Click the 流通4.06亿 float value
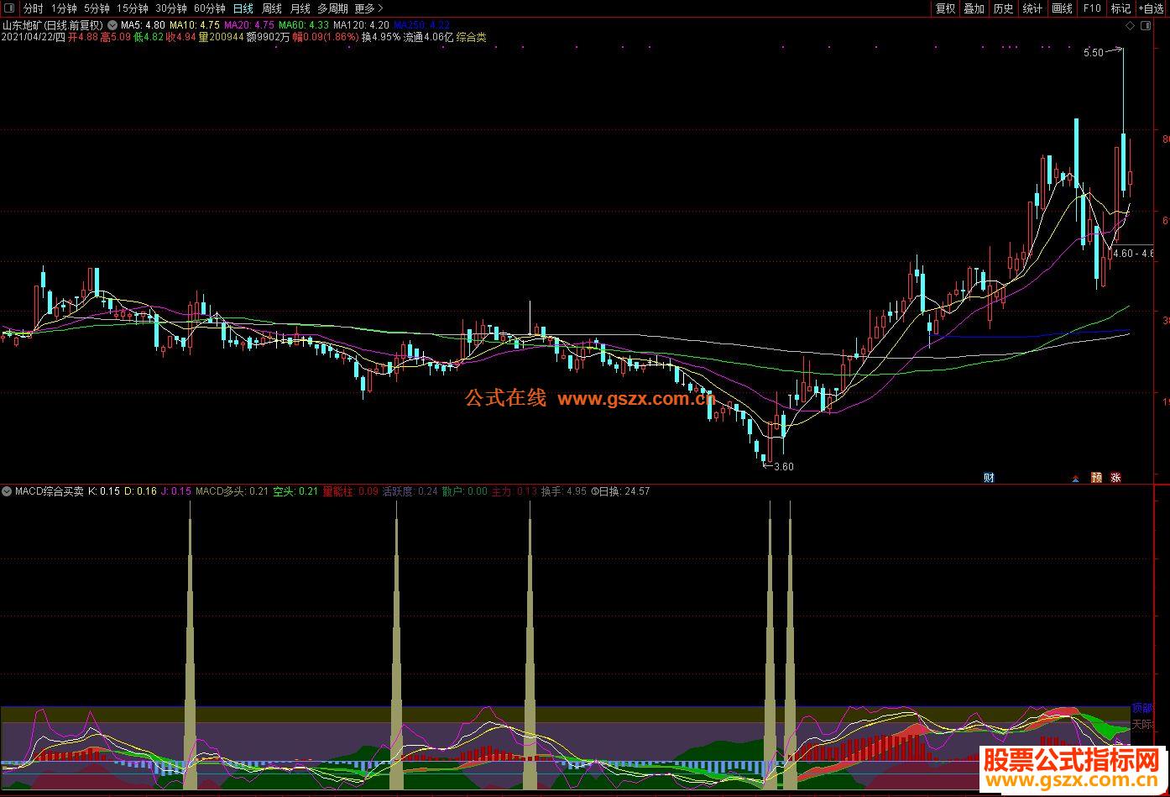The image size is (1170, 797). pos(428,38)
